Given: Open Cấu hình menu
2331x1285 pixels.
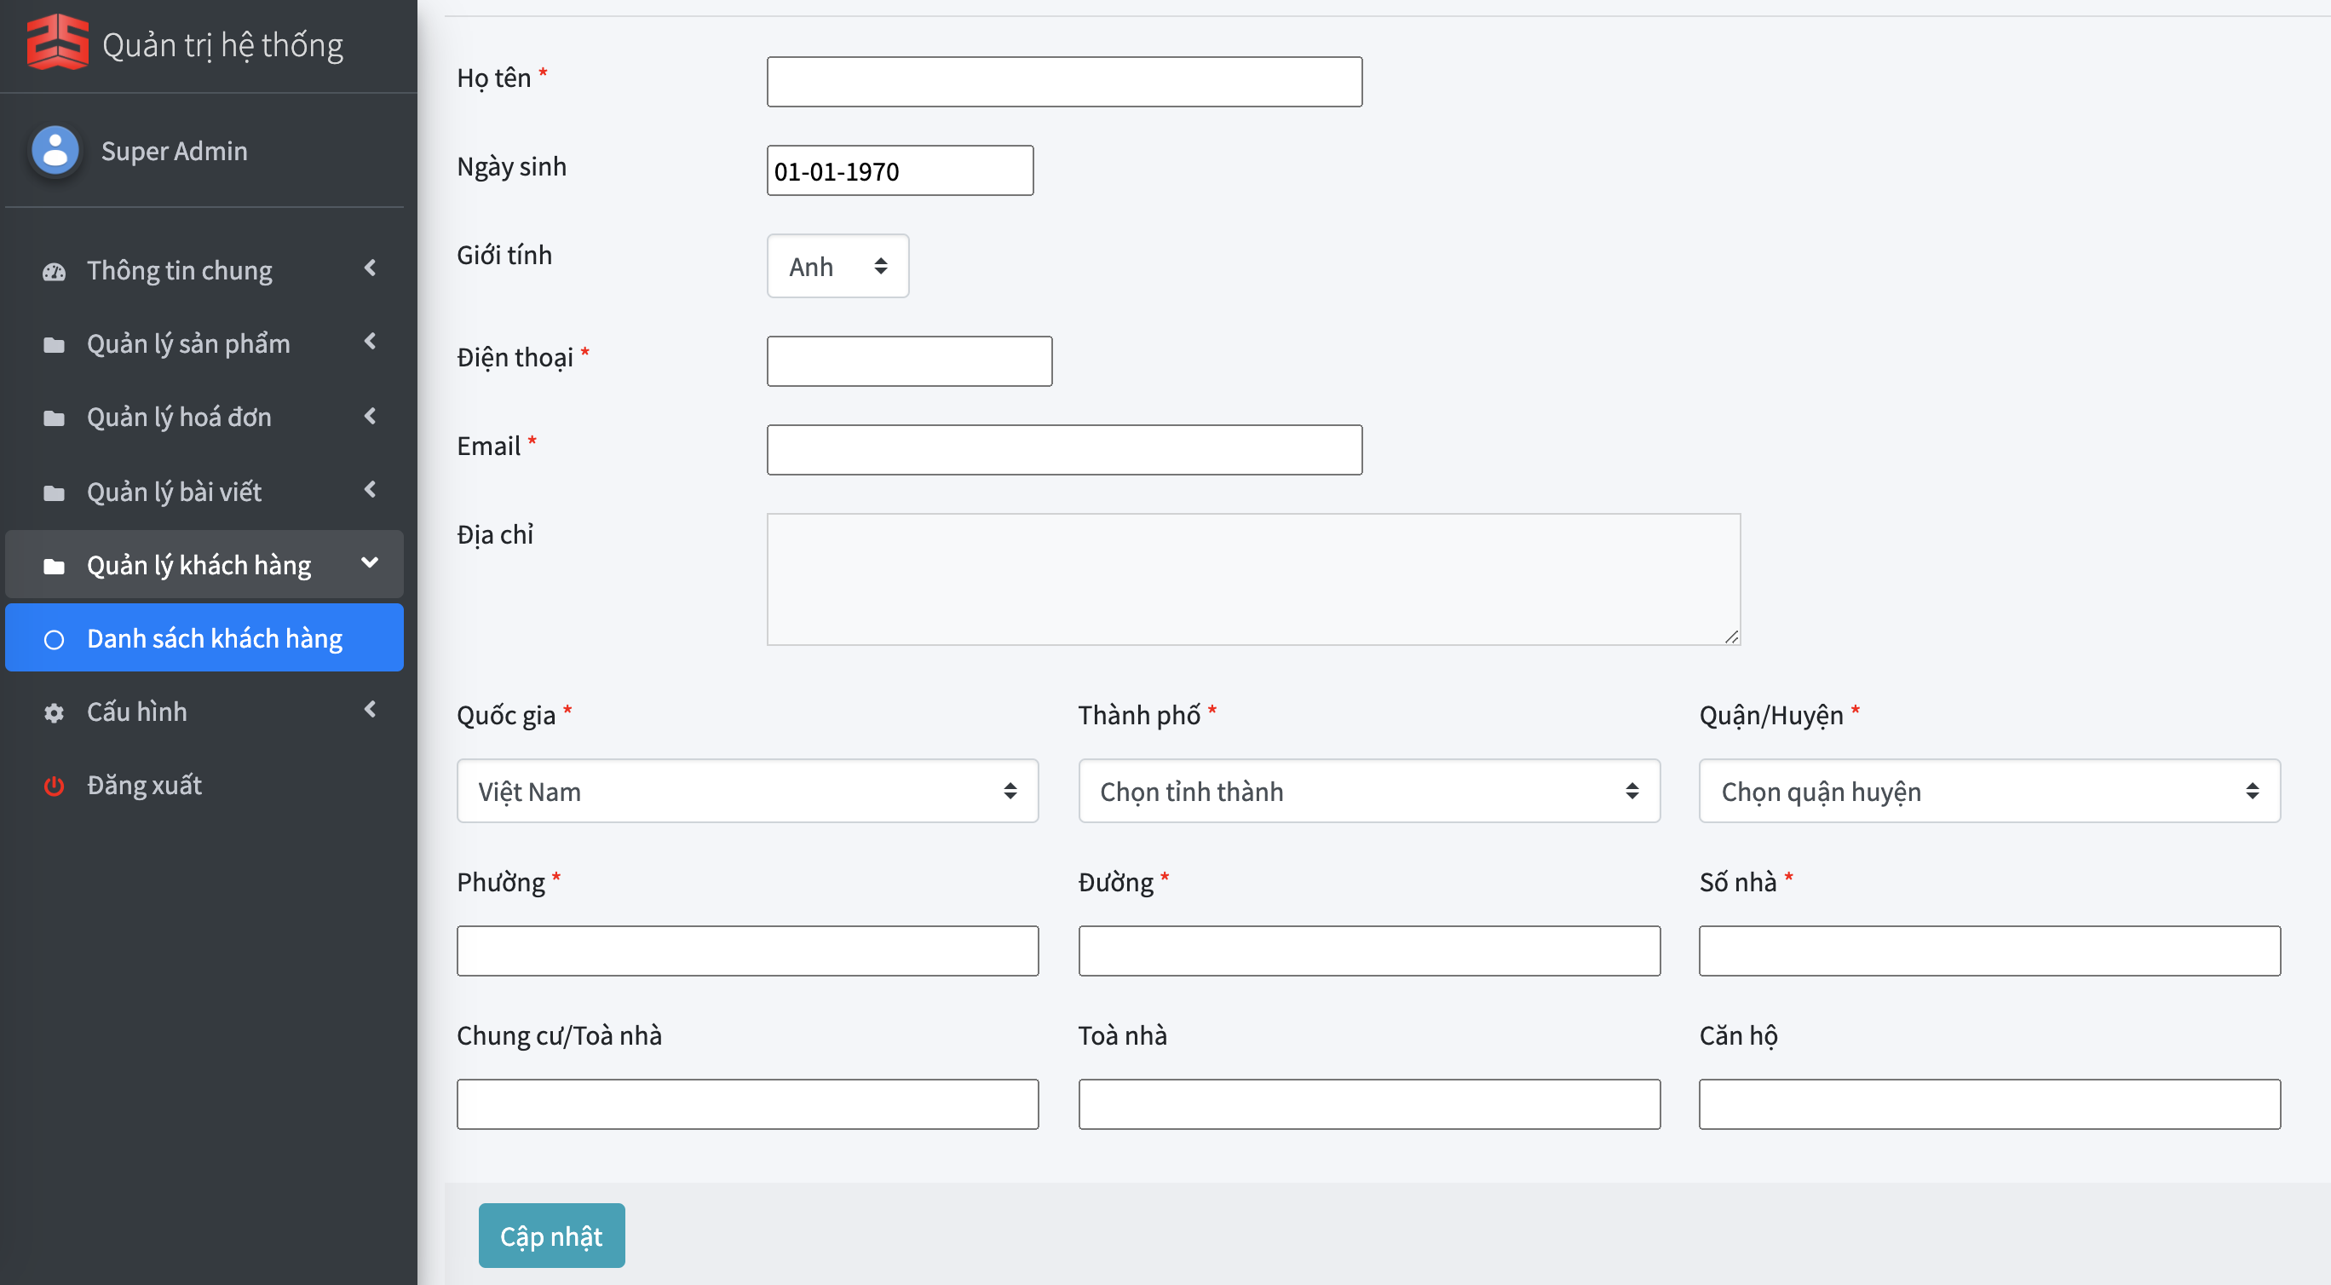Looking at the screenshot, I should 204,712.
